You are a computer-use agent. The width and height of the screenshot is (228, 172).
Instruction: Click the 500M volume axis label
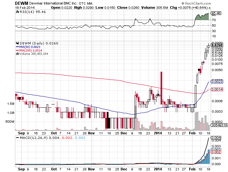10,122
